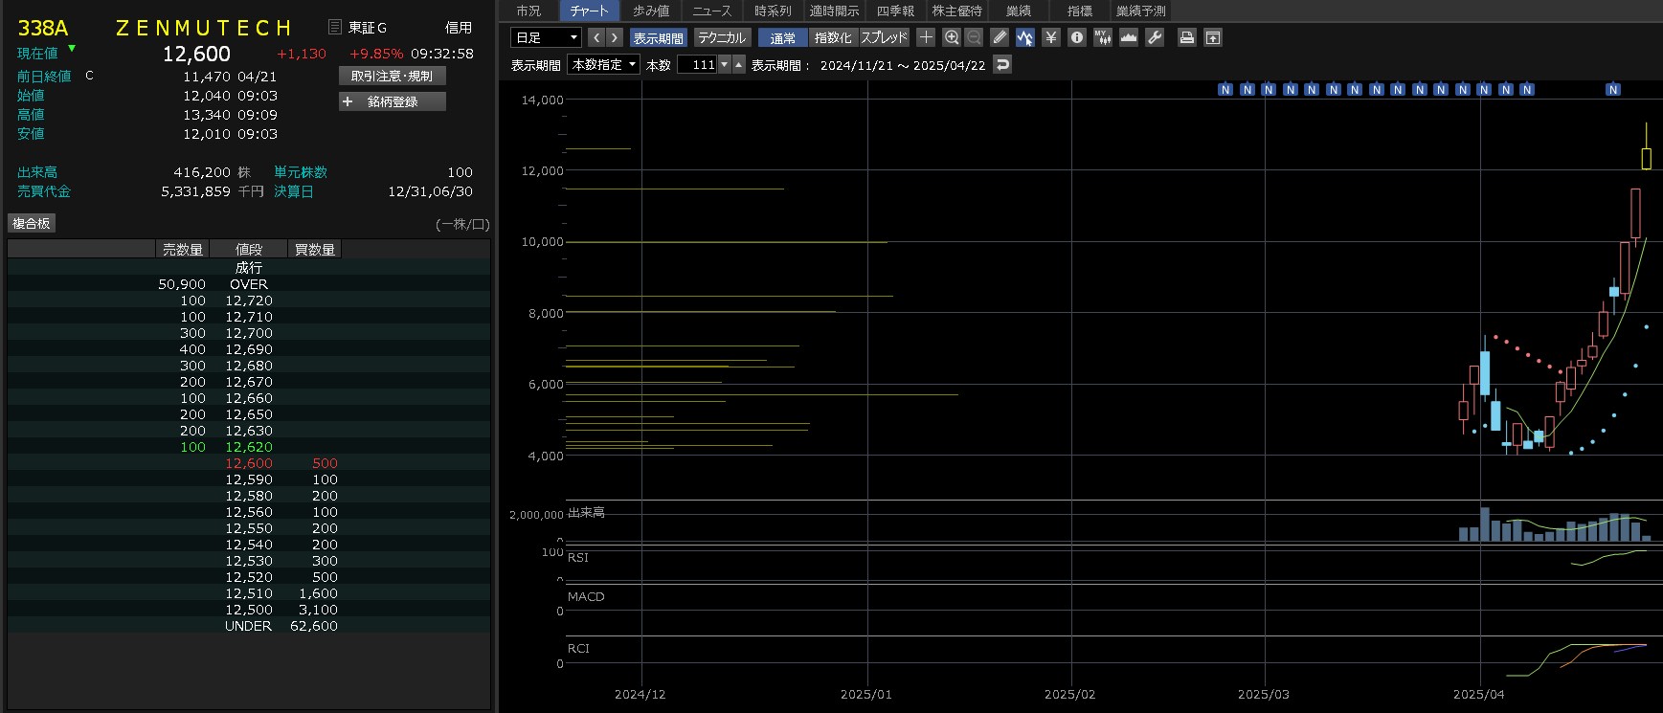Viewport: 1663px width, 713px height.
Task: Pop out chart with window export icon
Action: coord(1213,37)
